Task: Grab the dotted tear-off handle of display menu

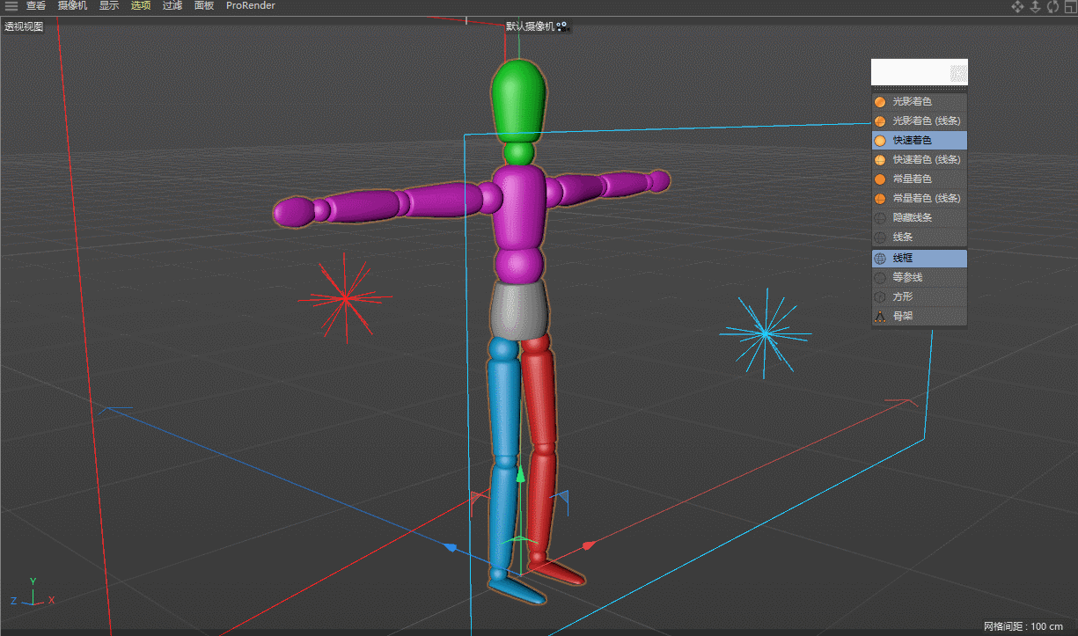Action: click(x=920, y=89)
